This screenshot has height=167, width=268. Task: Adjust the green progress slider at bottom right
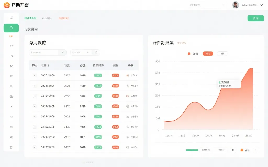point(192,150)
